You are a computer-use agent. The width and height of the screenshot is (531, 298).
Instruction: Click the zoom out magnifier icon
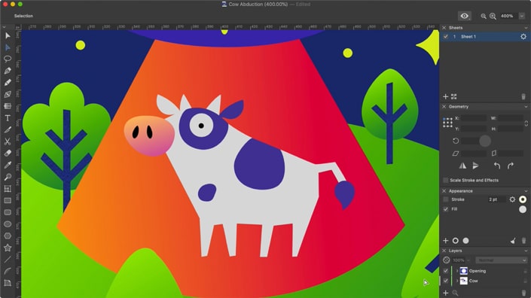click(x=484, y=16)
